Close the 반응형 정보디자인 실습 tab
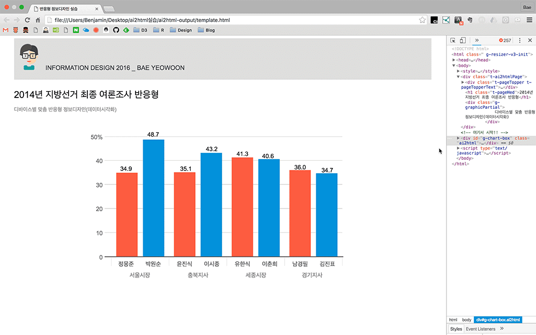The width and height of the screenshot is (536, 335). 96,9
